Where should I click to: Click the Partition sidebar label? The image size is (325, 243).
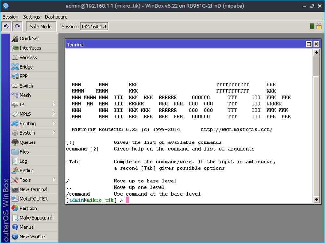(28, 208)
